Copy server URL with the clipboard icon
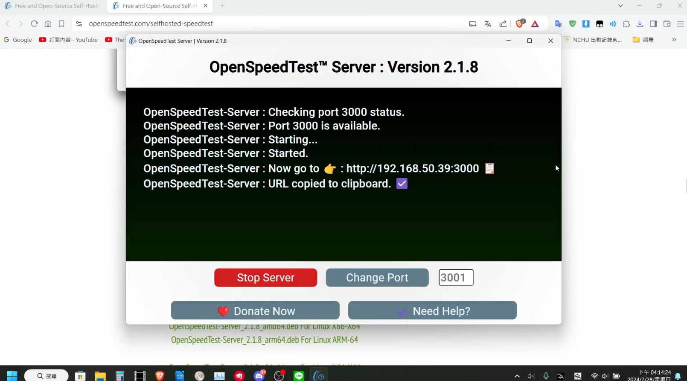687x381 pixels. (x=489, y=168)
